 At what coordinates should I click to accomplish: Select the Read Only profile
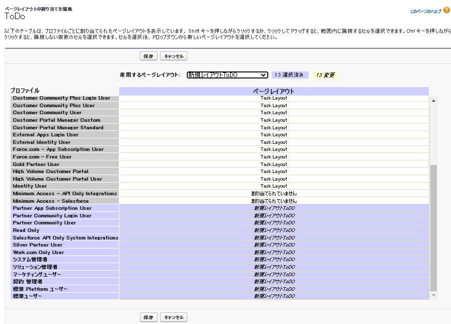pos(65,230)
